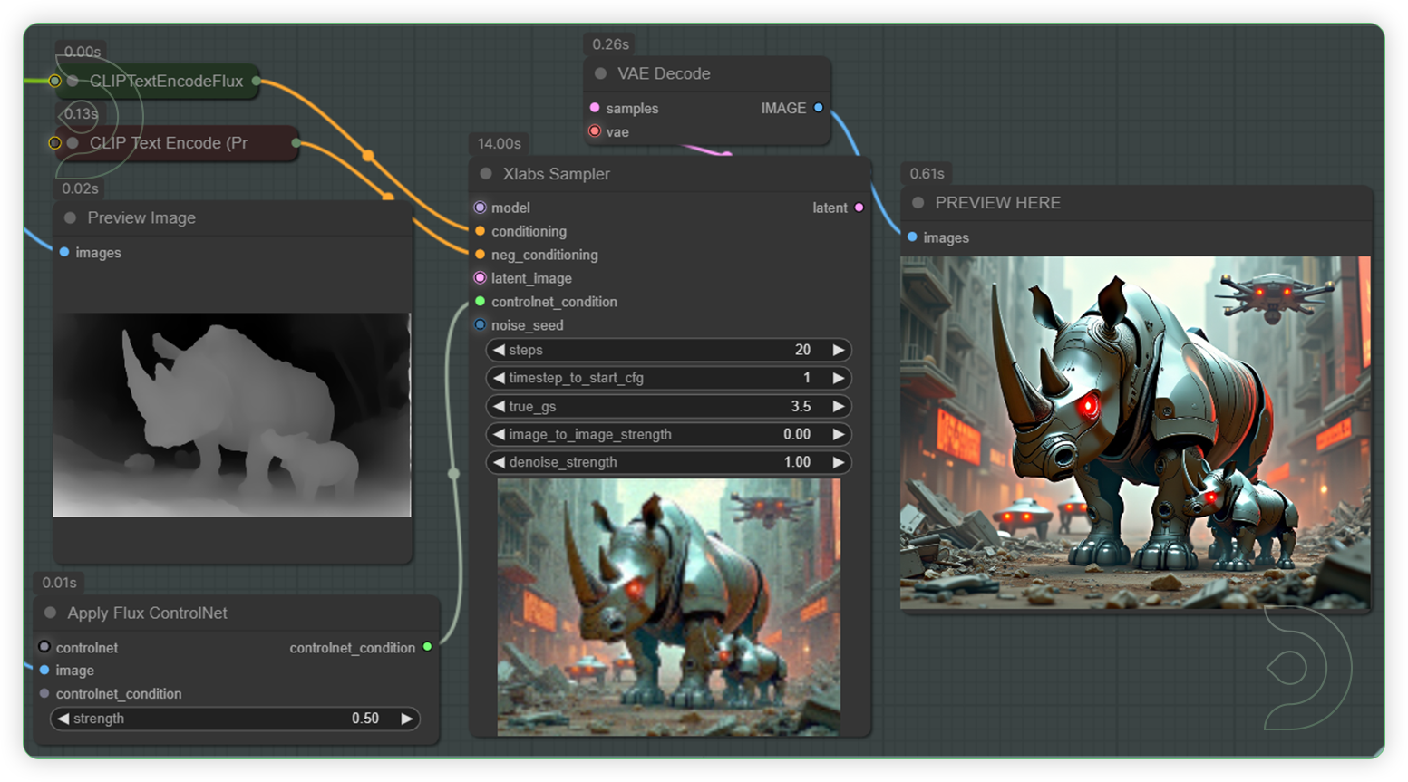Image resolution: width=1408 pixels, height=782 pixels.
Task: Click the 0.61s execution time badge
Action: [x=927, y=174]
